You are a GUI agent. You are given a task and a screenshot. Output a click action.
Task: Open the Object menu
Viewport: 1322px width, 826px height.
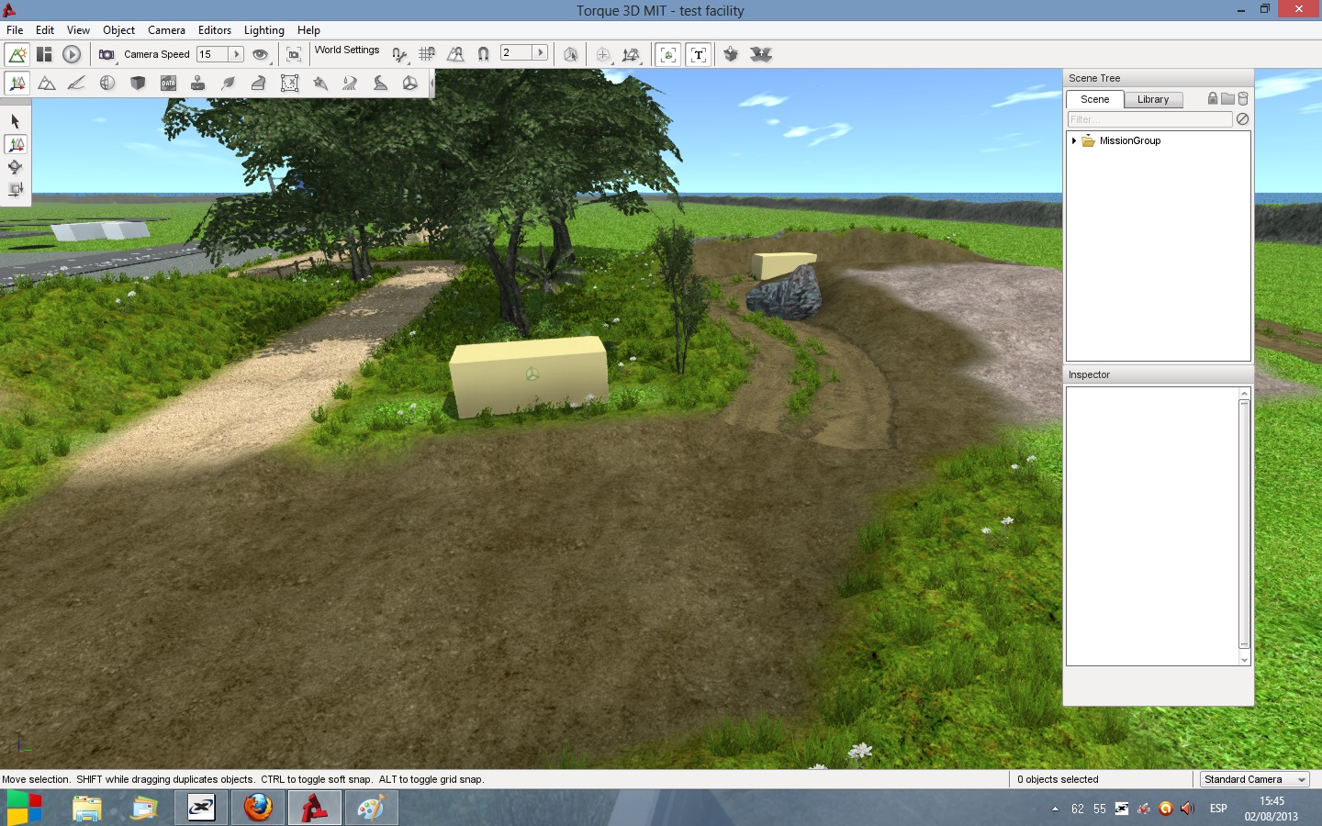[x=118, y=30]
